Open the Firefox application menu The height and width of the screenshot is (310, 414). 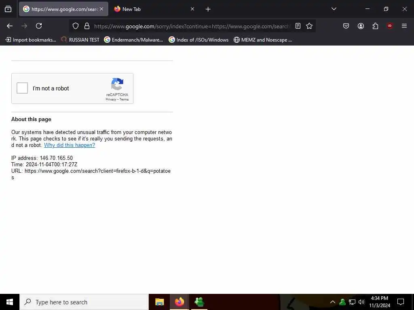pyautogui.click(x=404, y=26)
